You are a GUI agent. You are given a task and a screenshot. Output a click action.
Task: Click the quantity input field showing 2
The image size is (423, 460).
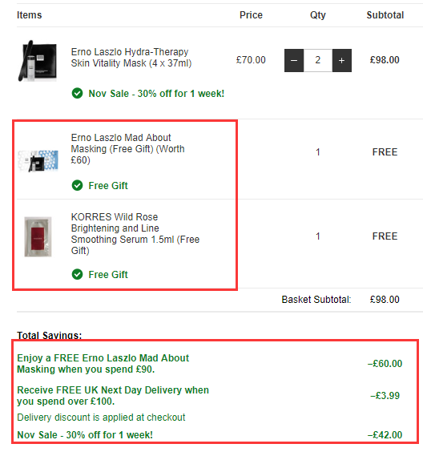pos(318,60)
